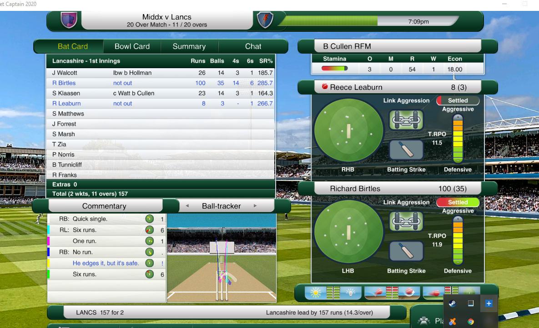Open the Summary tab
This screenshot has width=539, height=328.
[189, 46]
